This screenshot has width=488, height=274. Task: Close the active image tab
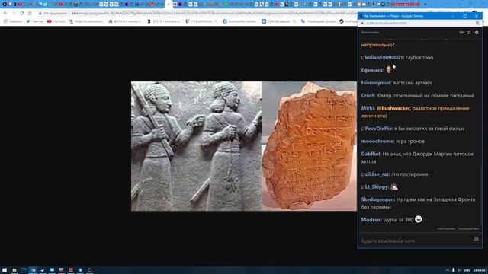click(169, 5)
